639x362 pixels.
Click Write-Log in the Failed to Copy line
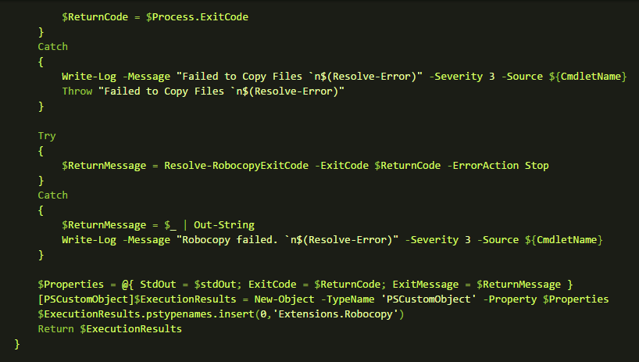pyautogui.click(x=89, y=77)
